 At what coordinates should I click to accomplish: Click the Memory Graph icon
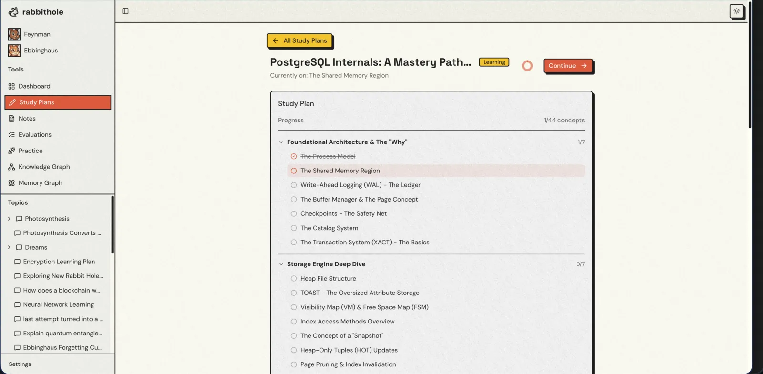[x=11, y=183]
